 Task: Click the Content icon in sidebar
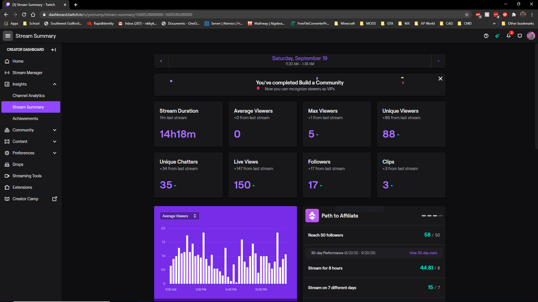click(x=7, y=141)
